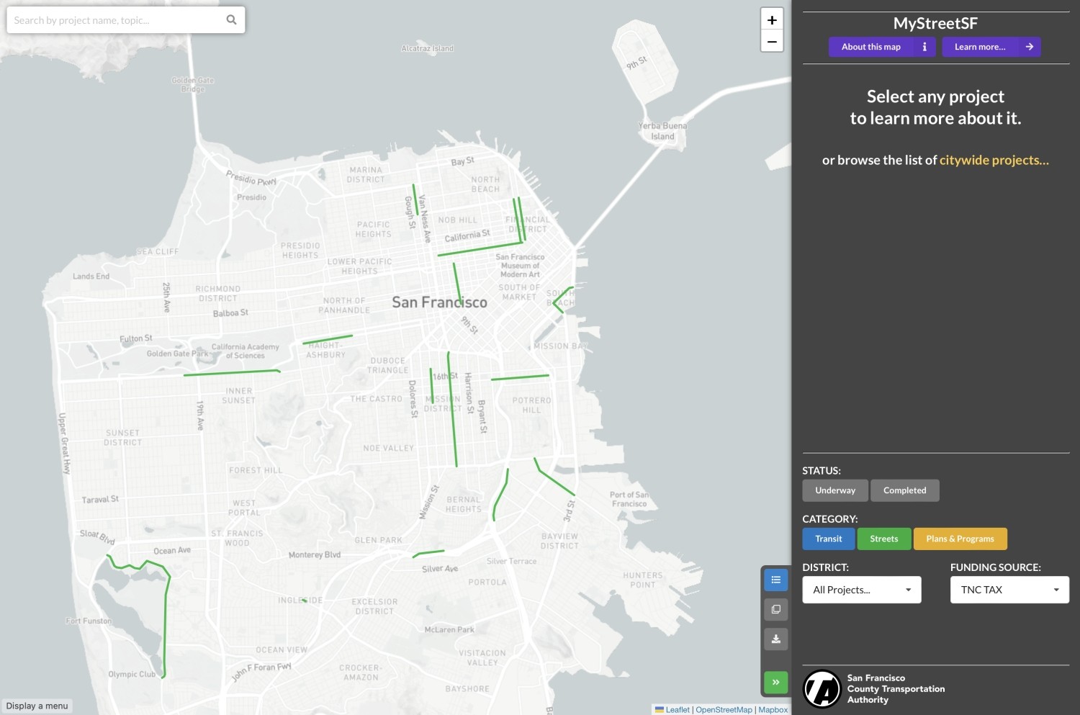Toggle the Plans & Programs category filter
1080x715 pixels.
960,539
